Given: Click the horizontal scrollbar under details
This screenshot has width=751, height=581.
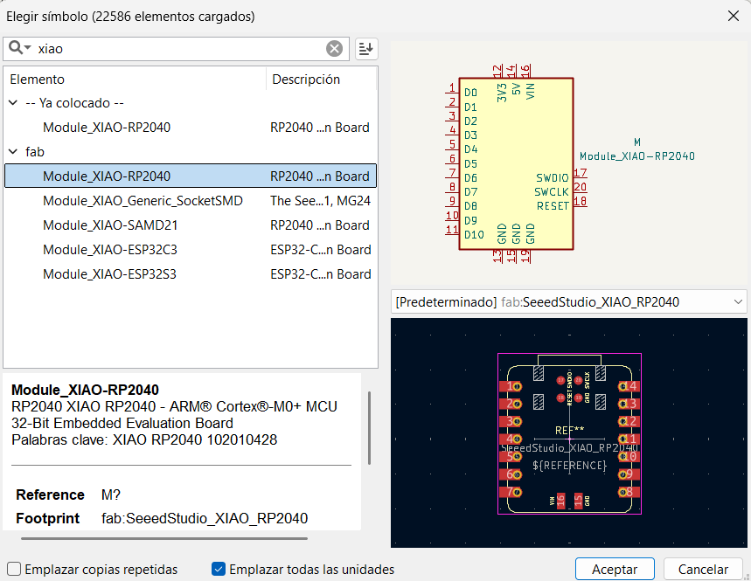Looking at the screenshot, I should tap(164, 538).
